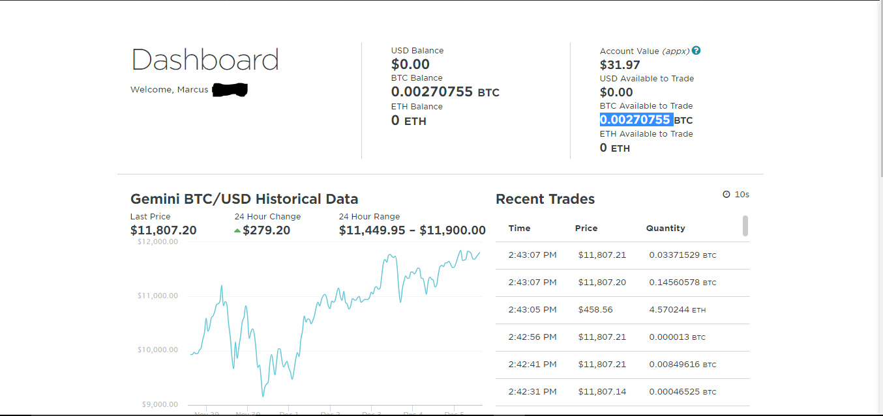Click the 24 Hour Range price values
883x416 pixels.
point(412,230)
